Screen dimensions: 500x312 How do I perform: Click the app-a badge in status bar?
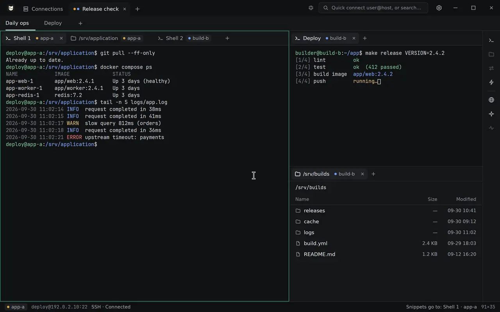[16, 307]
